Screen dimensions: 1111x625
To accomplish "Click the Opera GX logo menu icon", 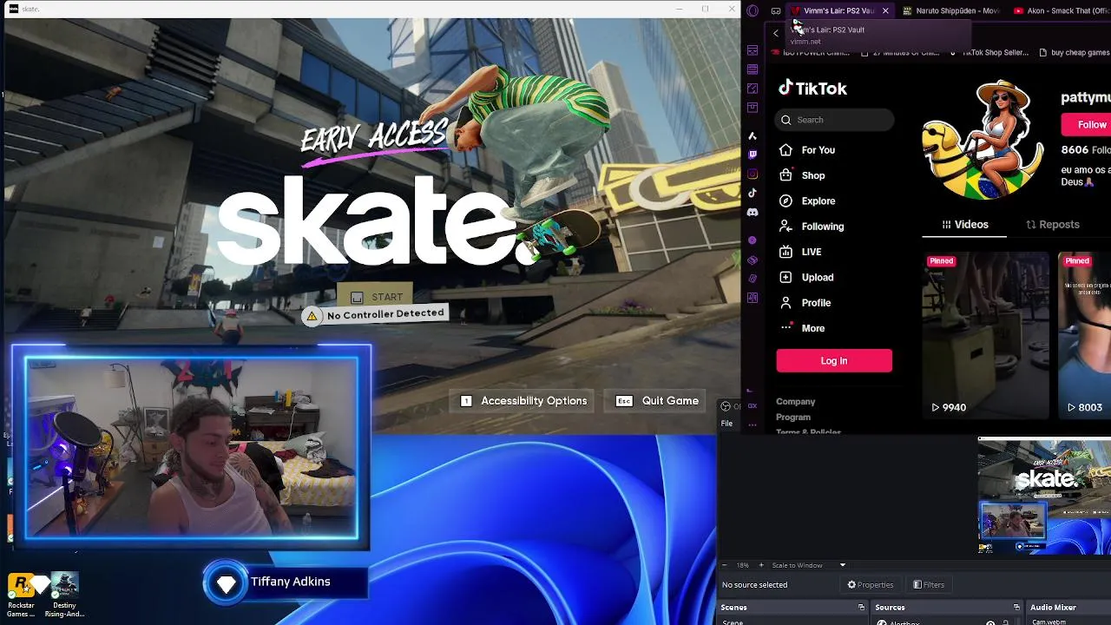I will 753,10.
